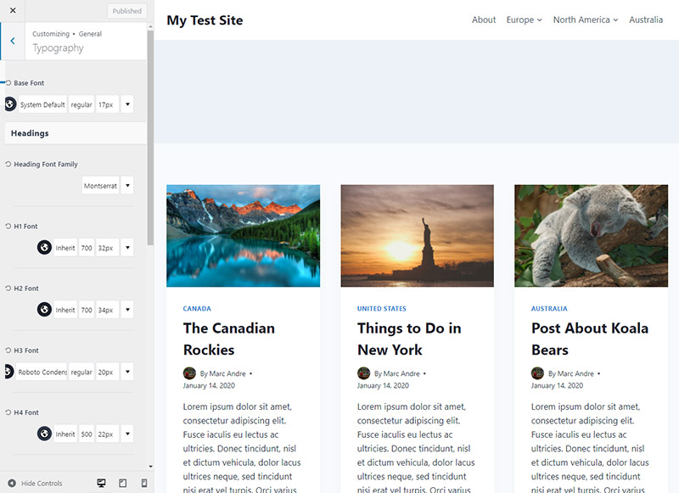Image resolution: width=679 pixels, height=493 pixels.
Task: Open the Australia menu item
Action: [x=646, y=20]
